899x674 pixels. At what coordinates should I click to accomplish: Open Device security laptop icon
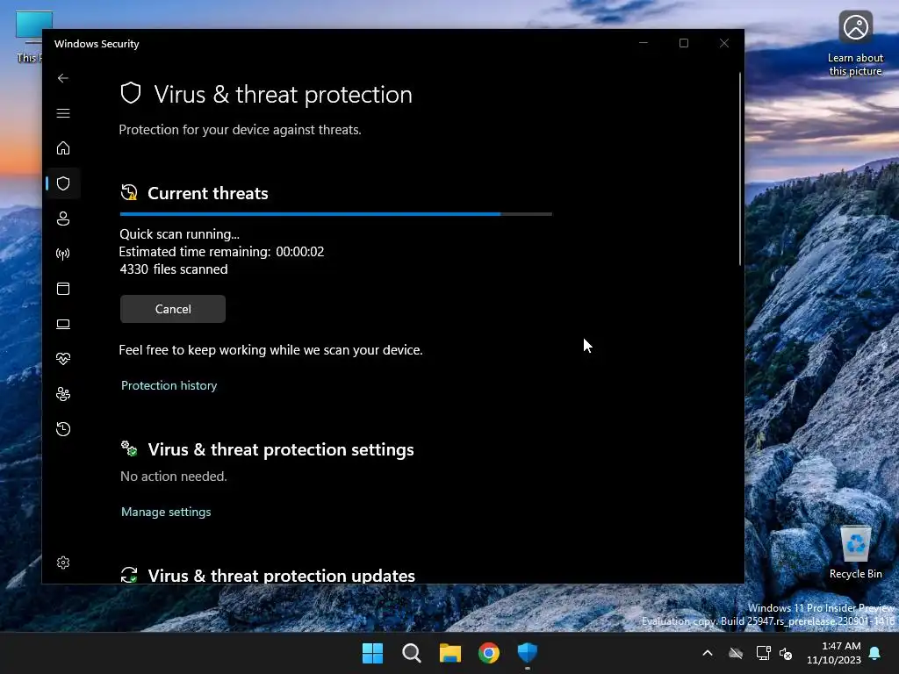63,325
